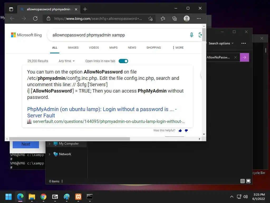Launch Google Chrome from the taskbar

(44, 197)
